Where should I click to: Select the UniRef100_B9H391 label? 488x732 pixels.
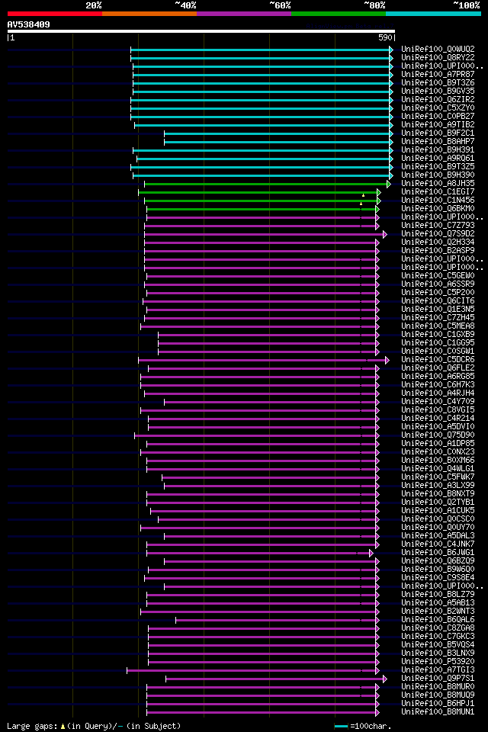pyautogui.click(x=438, y=150)
